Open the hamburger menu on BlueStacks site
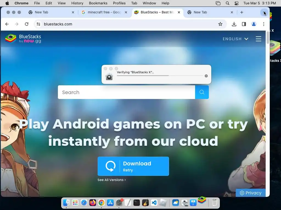281x210 pixels. pyautogui.click(x=258, y=39)
